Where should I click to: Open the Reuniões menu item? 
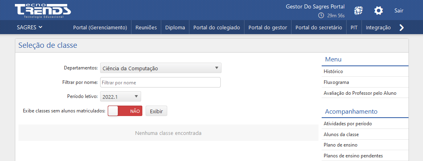tap(146, 27)
